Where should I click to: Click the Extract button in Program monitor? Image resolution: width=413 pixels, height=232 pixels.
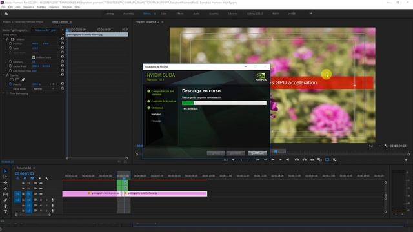pyautogui.click(x=305, y=160)
